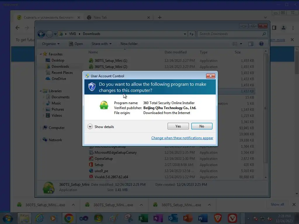Click the Chrome taskbar icon

pos(69,218)
